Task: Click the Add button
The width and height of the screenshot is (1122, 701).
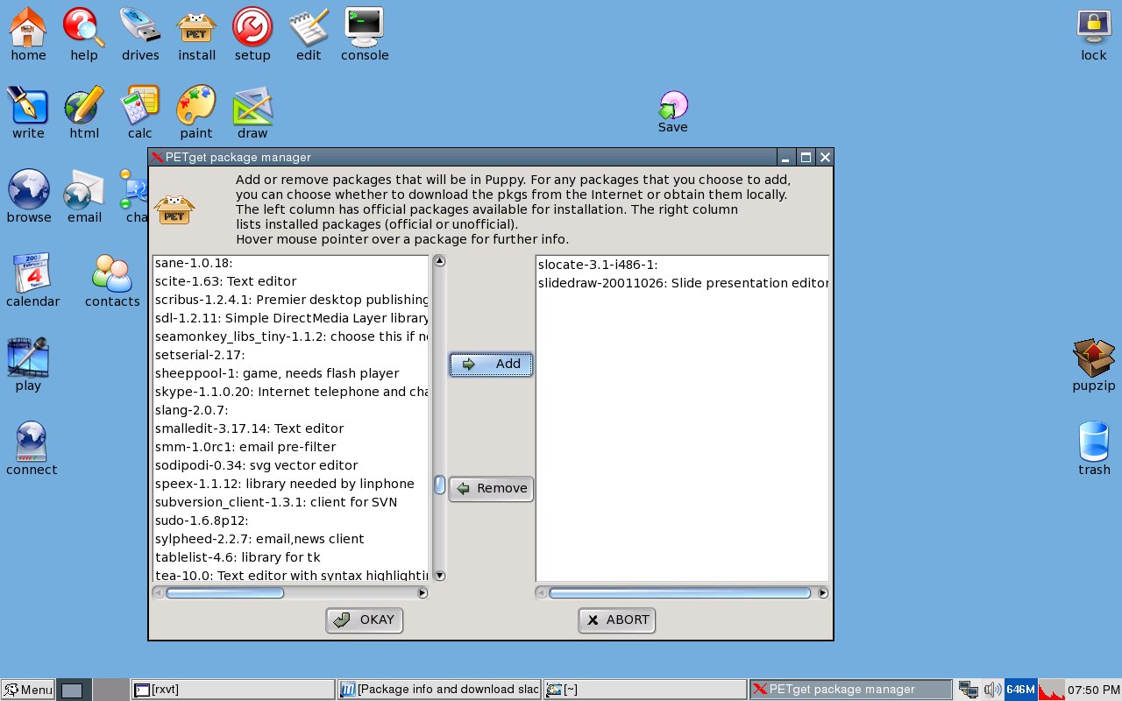Action: (491, 365)
